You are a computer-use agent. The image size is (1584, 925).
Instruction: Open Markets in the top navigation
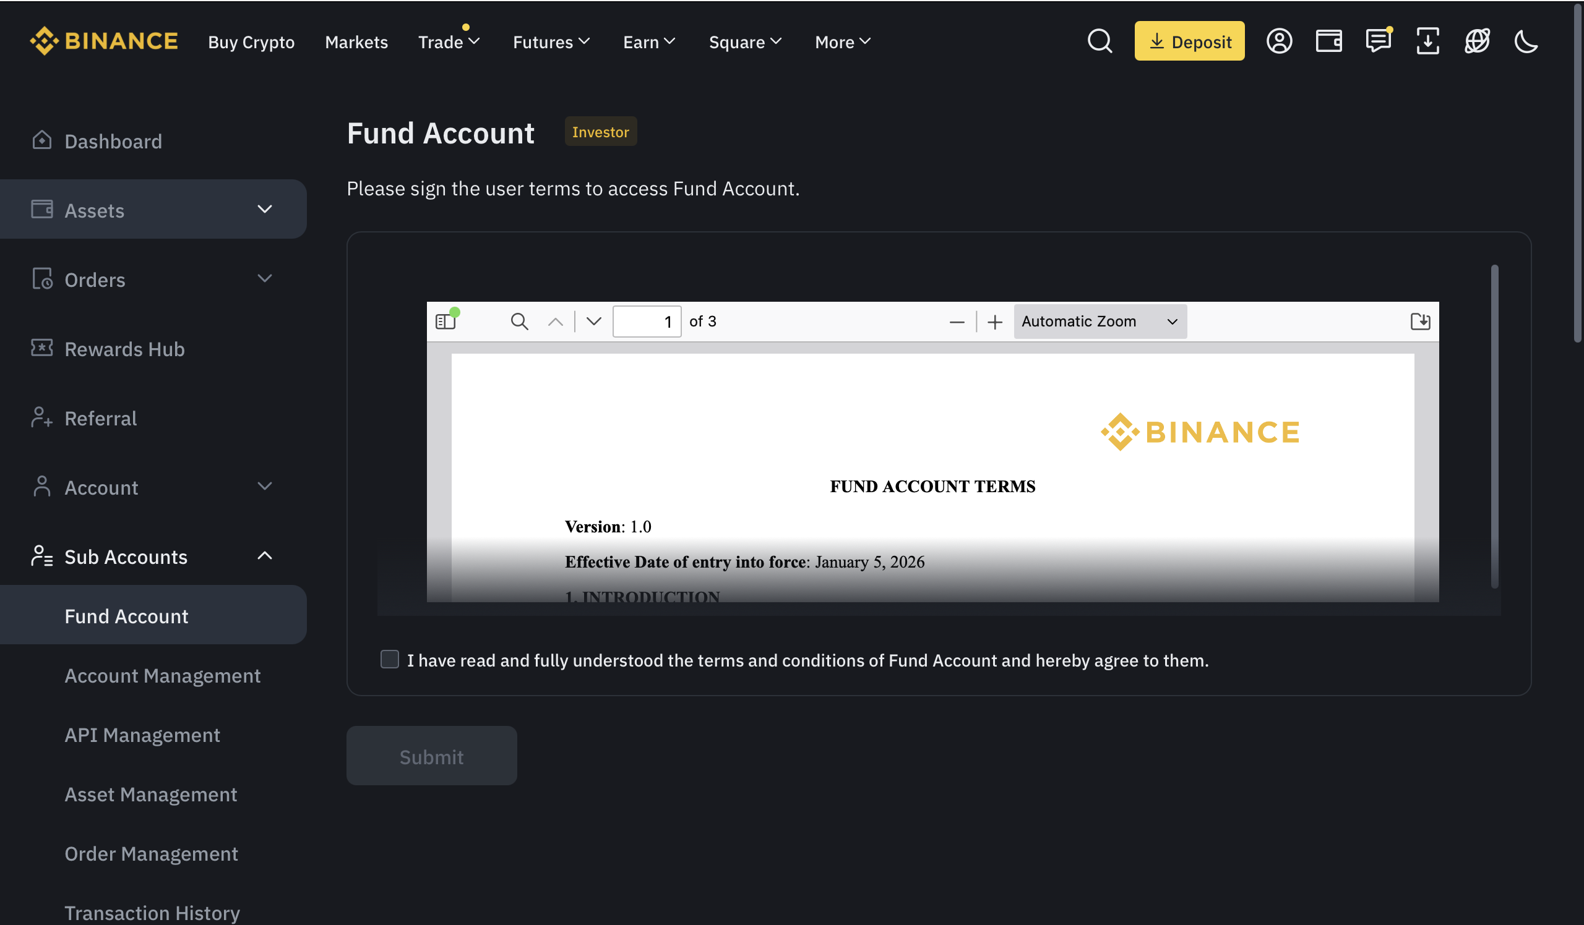pos(356,42)
